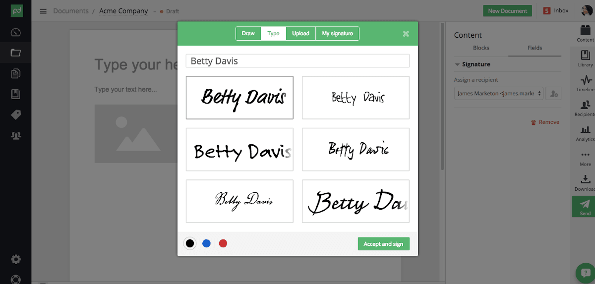This screenshot has height=284, width=595.
Task: Click the Send paper plane button
Action: click(585, 206)
